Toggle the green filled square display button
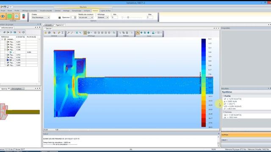Screen dimensions: 271x152 10,16
